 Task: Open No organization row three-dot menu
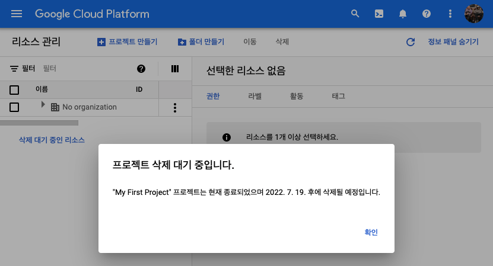click(175, 108)
